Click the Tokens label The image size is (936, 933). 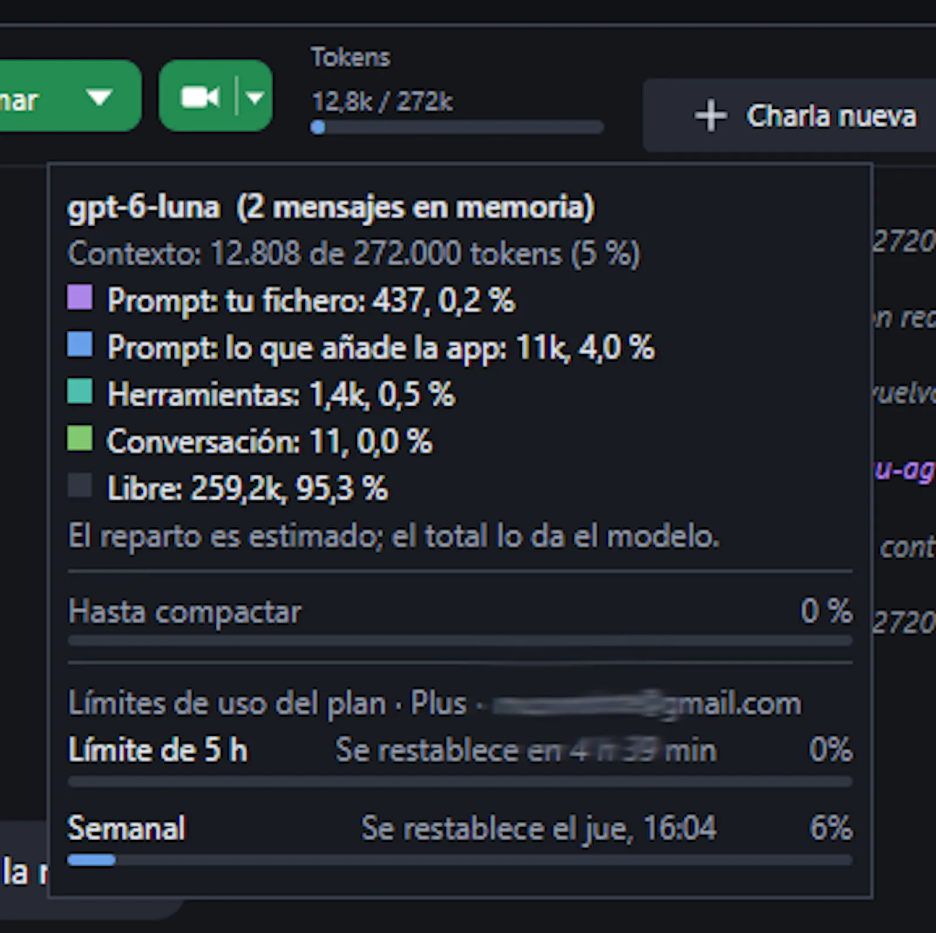350,57
